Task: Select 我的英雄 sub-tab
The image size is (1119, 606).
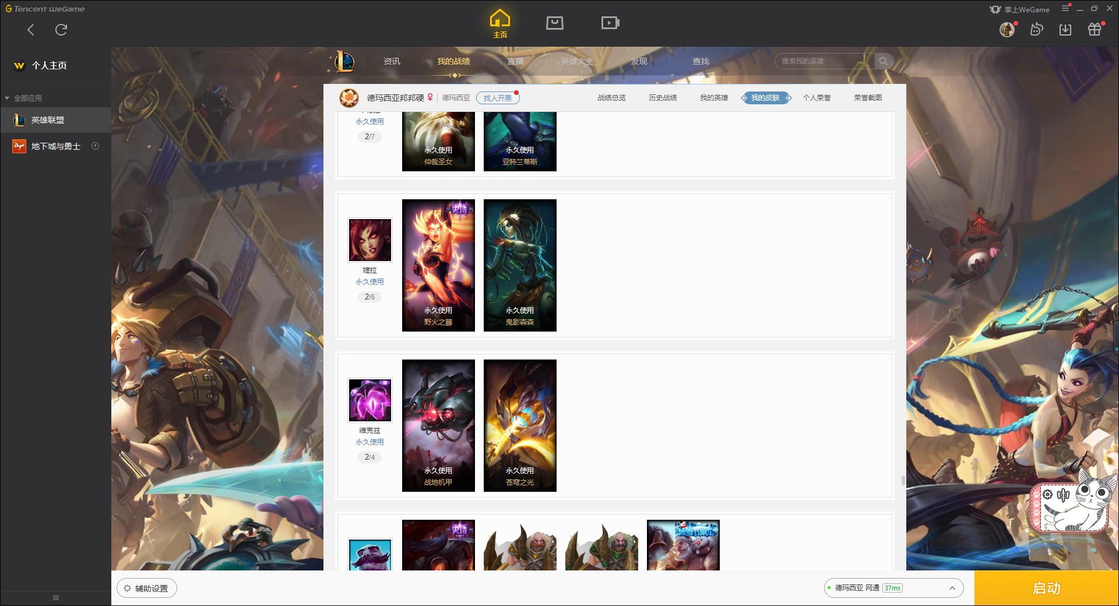Action: point(714,98)
